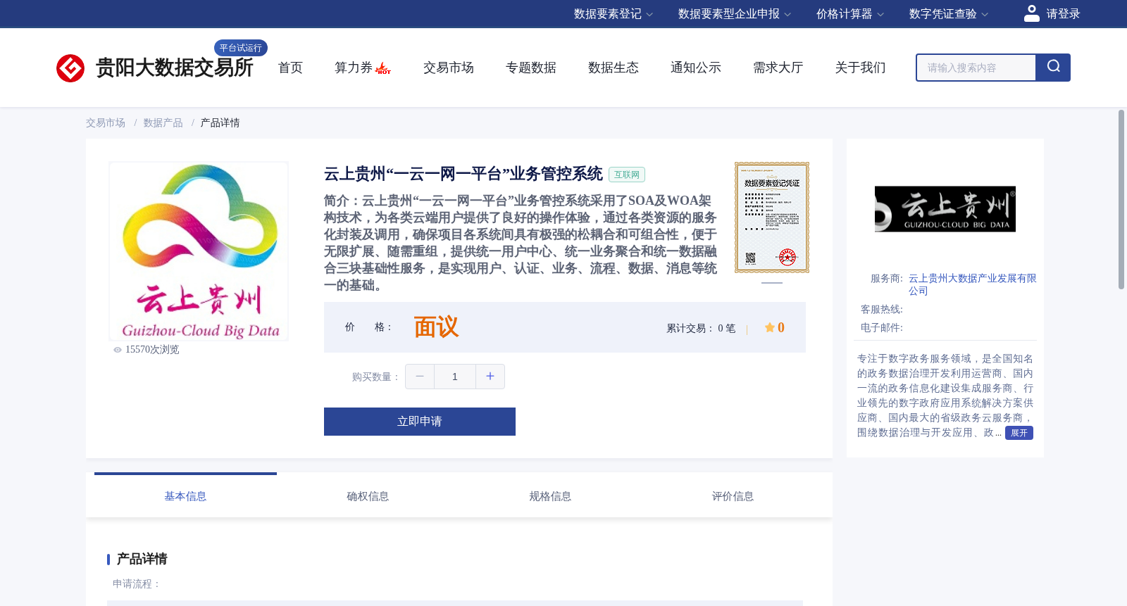The height and width of the screenshot is (606, 1127).
Task: Click the user login avatar icon
Action: point(1031,13)
